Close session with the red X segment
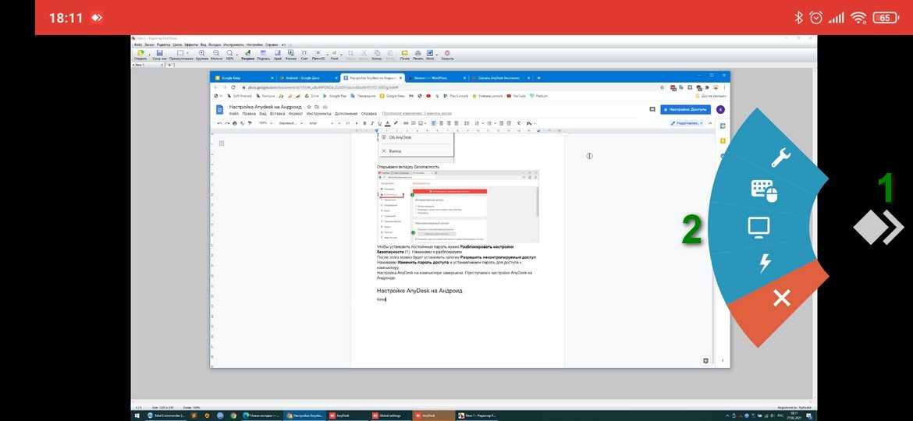This screenshot has height=421, width=913. (781, 298)
